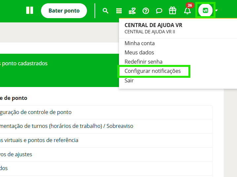The width and height of the screenshot is (237, 177).
Task: Select Minha conta from user menu
Action: click(x=139, y=43)
